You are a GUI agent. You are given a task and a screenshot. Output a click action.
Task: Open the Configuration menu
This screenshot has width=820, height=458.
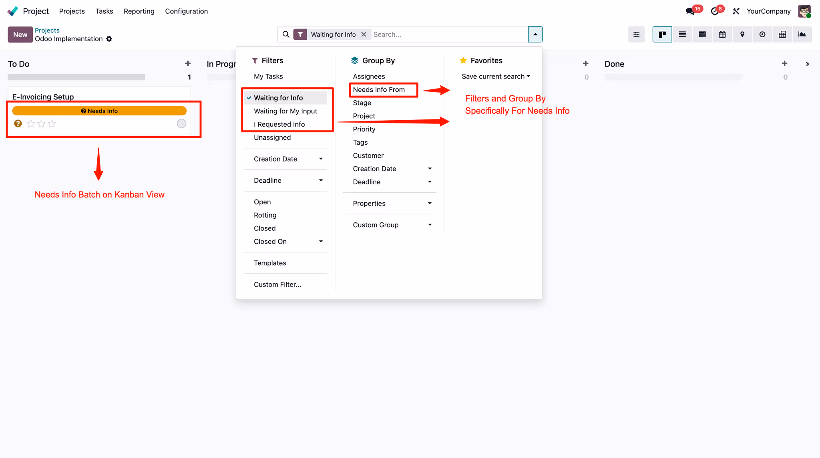tap(186, 11)
